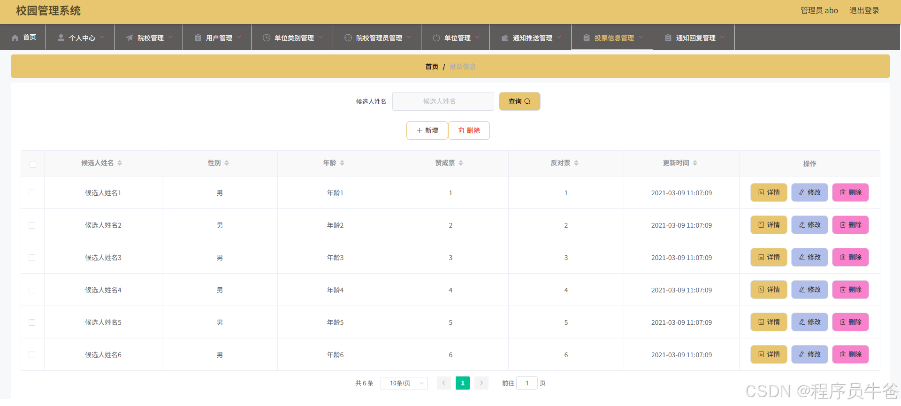Click the person icon for 个人中心
The height and width of the screenshot is (406, 901).
click(x=61, y=38)
